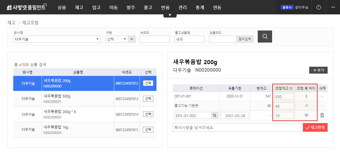The width and height of the screenshot is (340, 155).
Task: Open the three-dot more menu
Action: pyautogui.click(x=333, y=7)
